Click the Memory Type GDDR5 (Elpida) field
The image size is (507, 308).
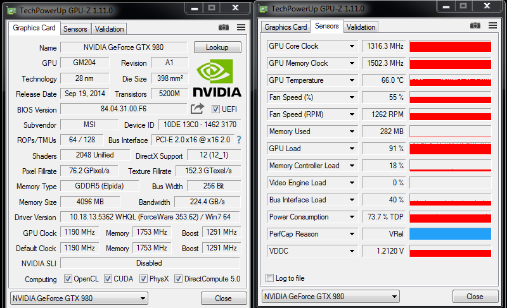pos(99,186)
